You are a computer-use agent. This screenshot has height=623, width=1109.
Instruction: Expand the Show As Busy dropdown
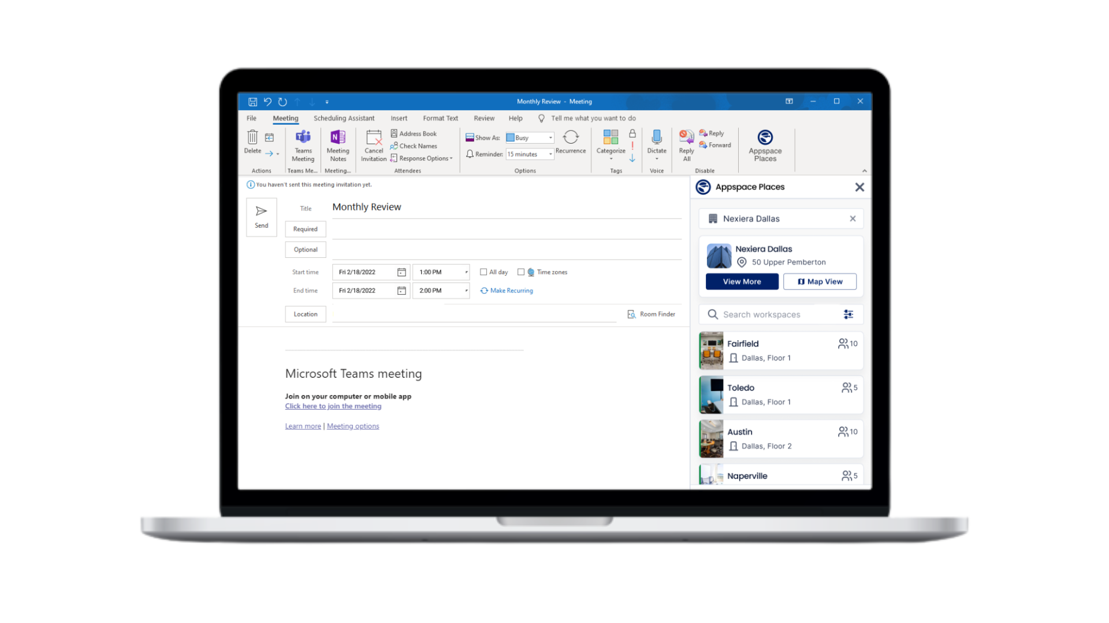550,137
